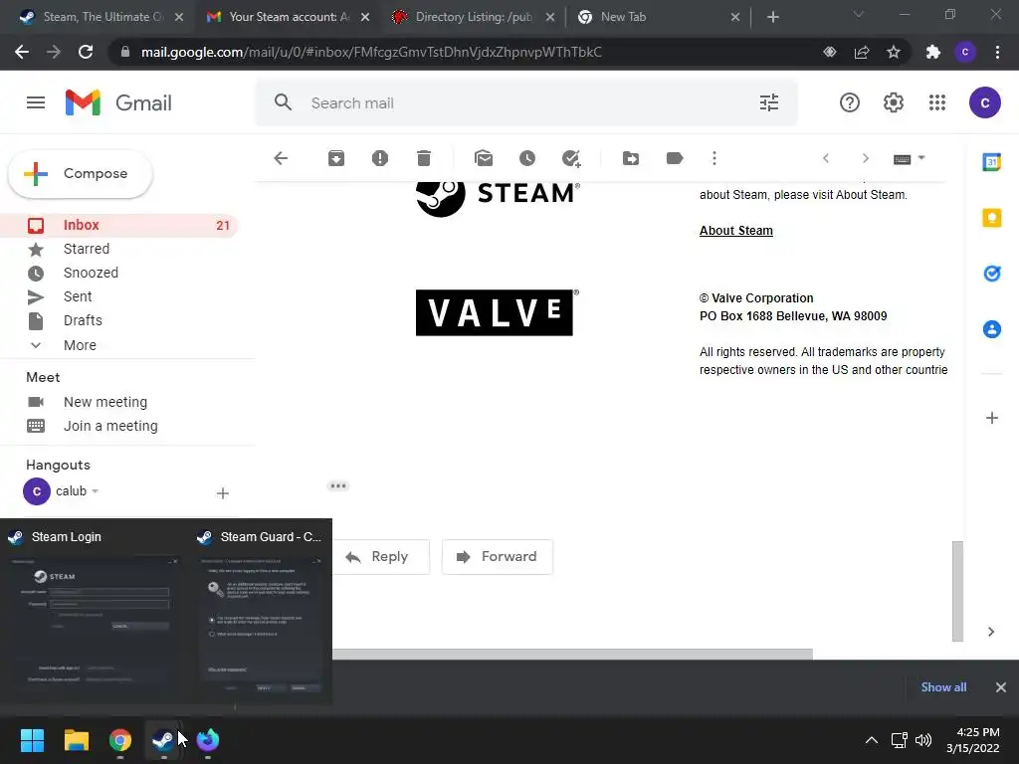The height and width of the screenshot is (764, 1019).
Task: Select Join a meeting
Action: click(110, 426)
